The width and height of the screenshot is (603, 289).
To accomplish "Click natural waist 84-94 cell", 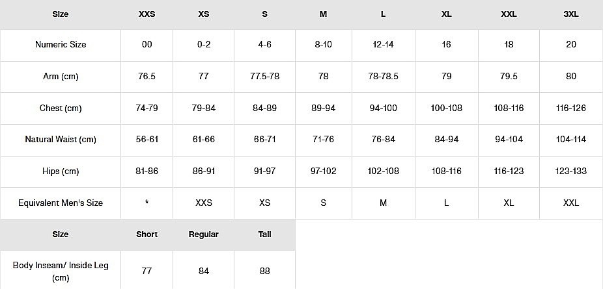I will (x=446, y=140).
